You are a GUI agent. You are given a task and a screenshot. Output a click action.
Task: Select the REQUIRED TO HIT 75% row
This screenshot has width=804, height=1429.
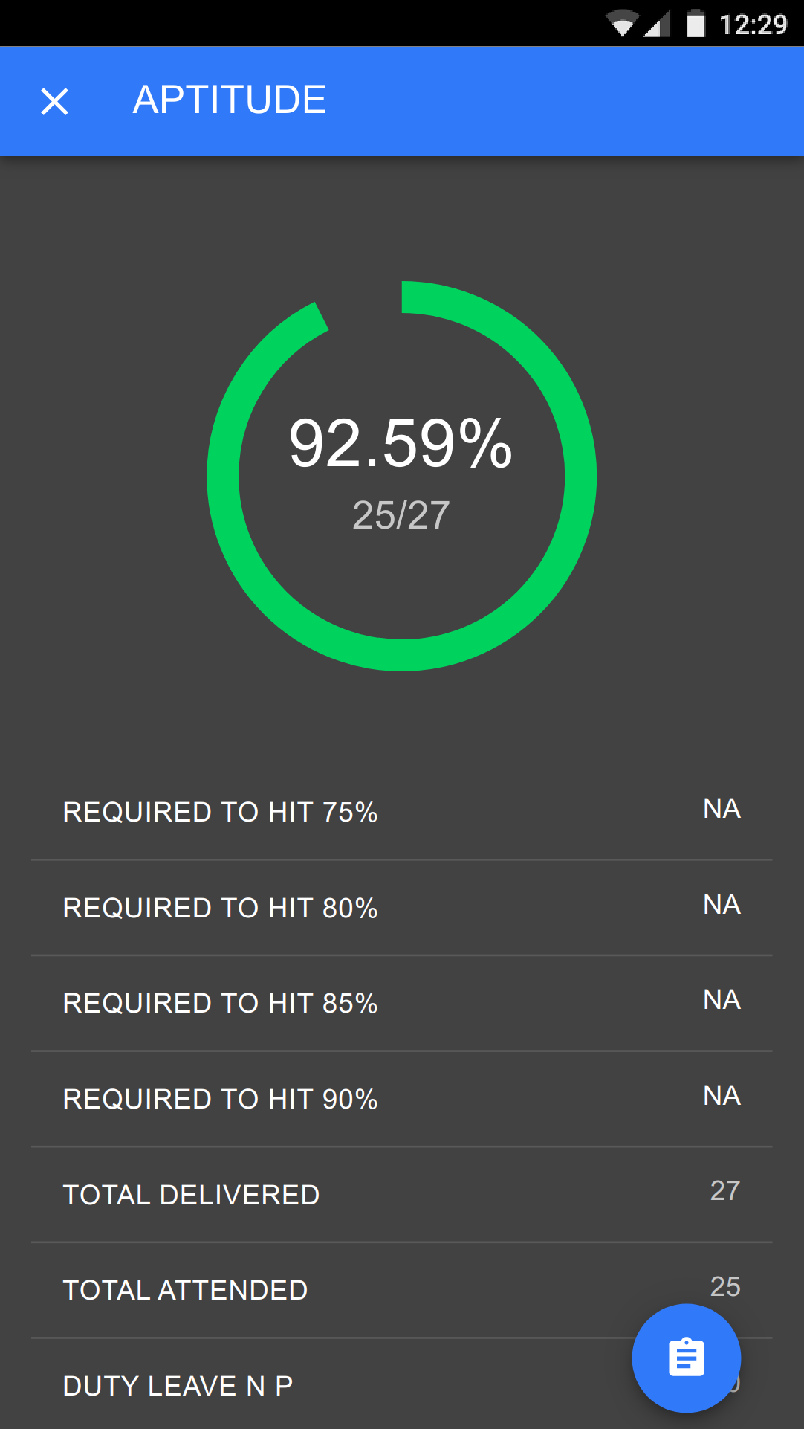click(x=402, y=812)
